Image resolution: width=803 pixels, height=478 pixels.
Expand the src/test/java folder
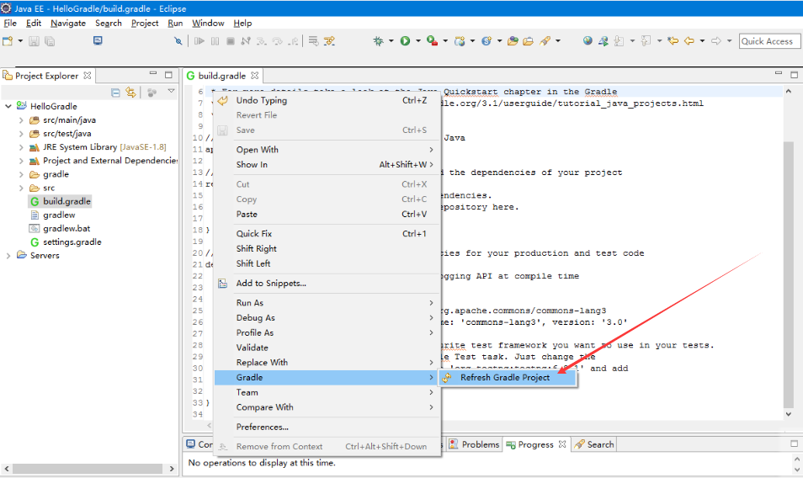pyautogui.click(x=21, y=134)
